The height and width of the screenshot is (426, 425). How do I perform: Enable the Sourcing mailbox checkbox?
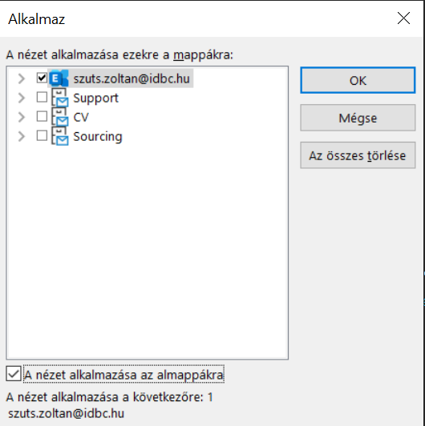(42, 136)
